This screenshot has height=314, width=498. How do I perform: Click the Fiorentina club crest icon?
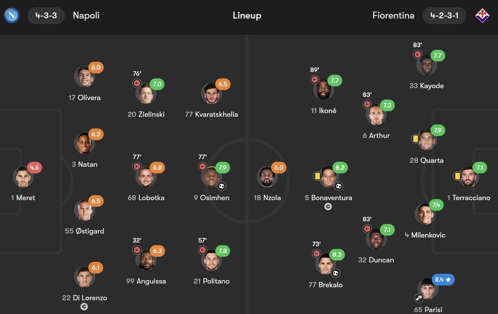tap(482, 15)
